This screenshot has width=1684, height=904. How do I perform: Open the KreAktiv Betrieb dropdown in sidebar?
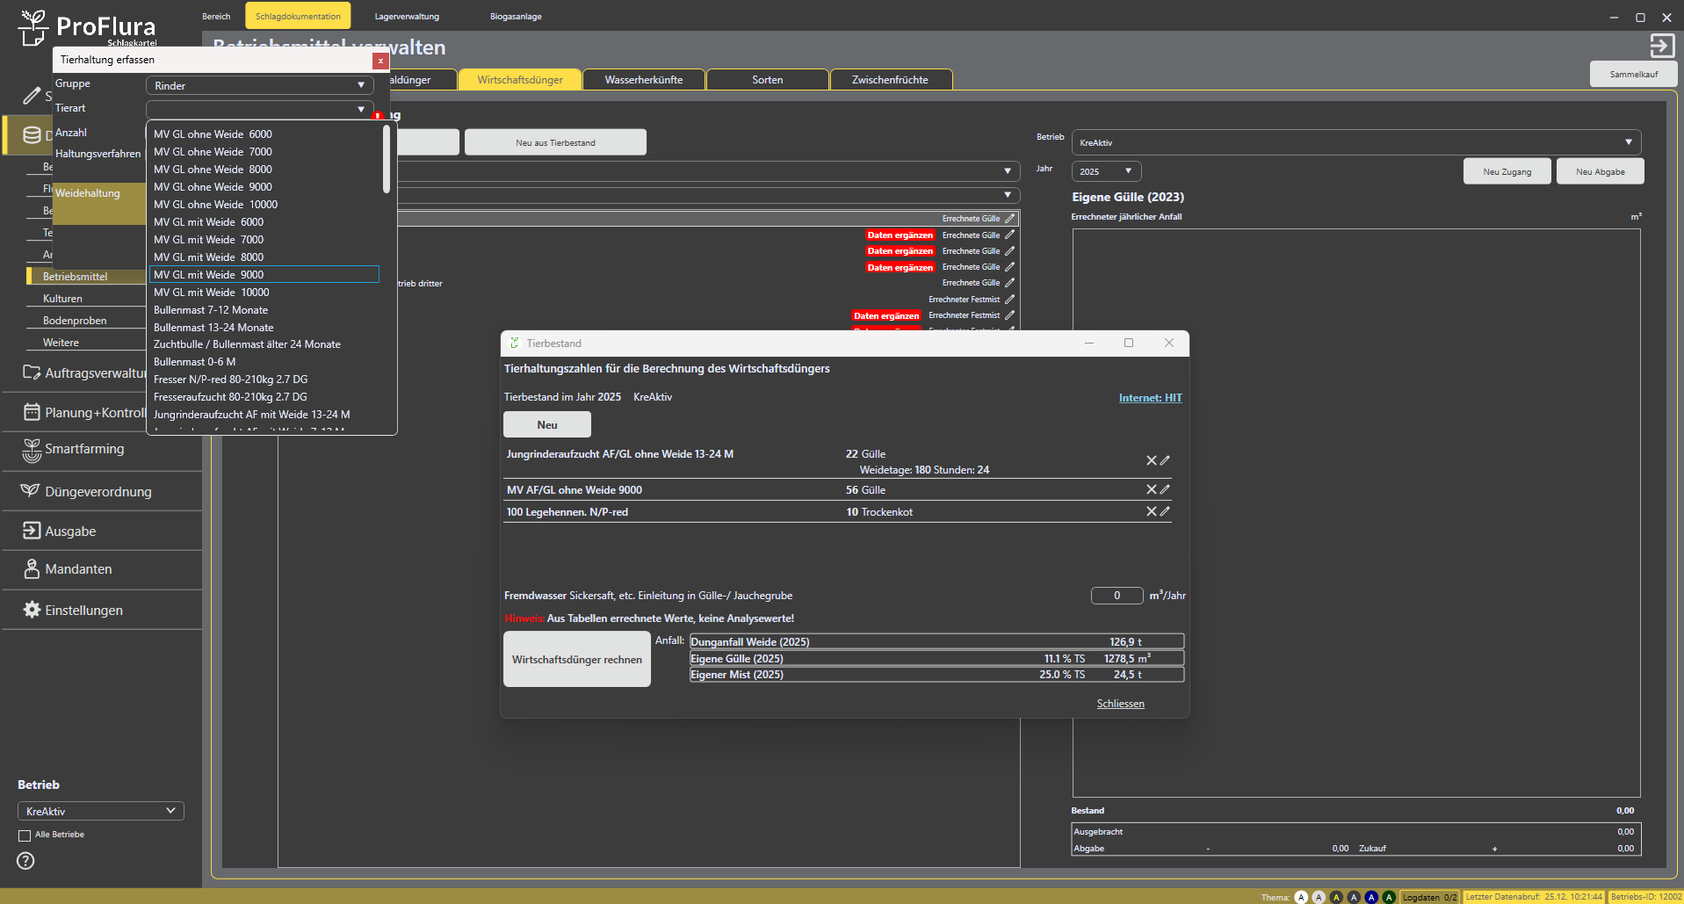click(100, 811)
